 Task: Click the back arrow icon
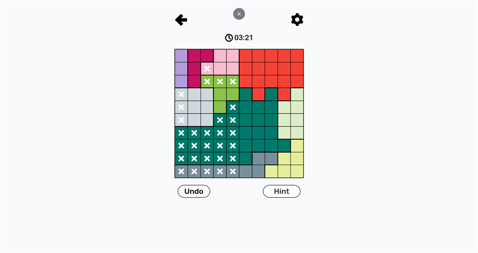click(181, 19)
